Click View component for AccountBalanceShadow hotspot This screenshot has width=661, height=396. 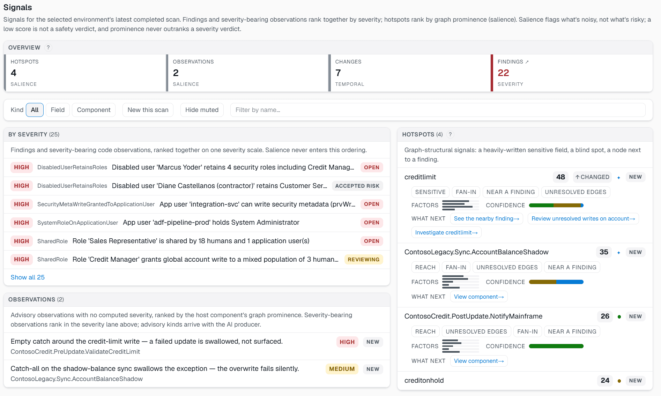pos(479,297)
